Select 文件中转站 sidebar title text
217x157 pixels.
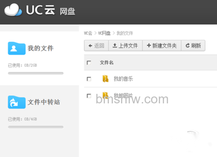(44, 102)
